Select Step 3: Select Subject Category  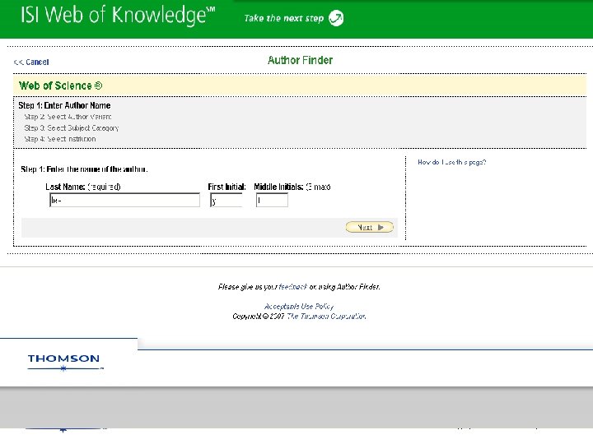(72, 128)
